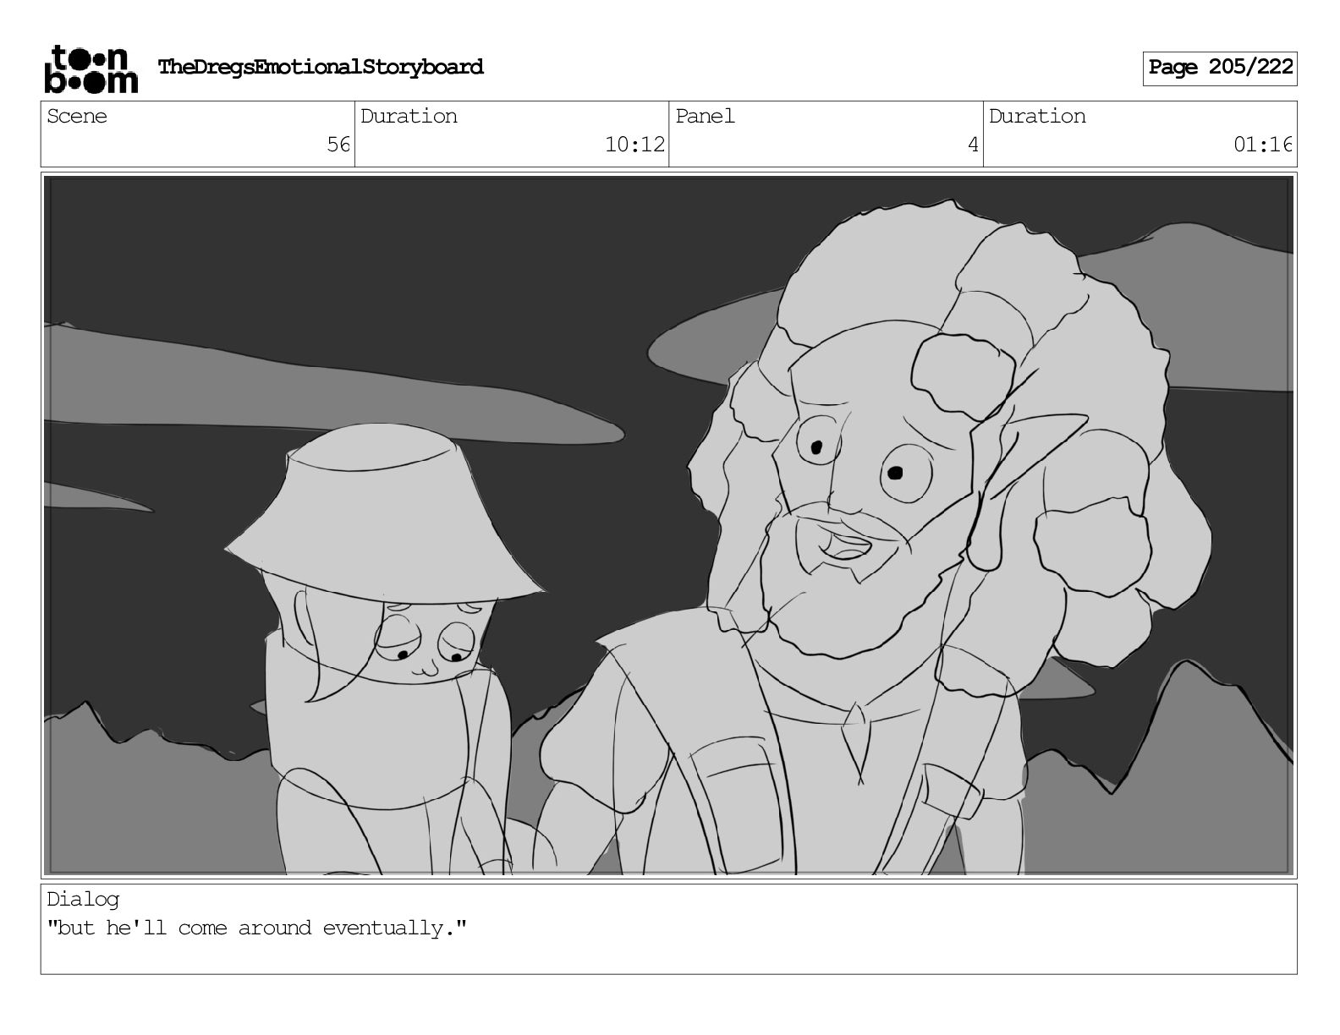Image resolution: width=1340 pixels, height=1035 pixels.
Task: Click the 'Page 205/222' box
Action: point(1220,68)
